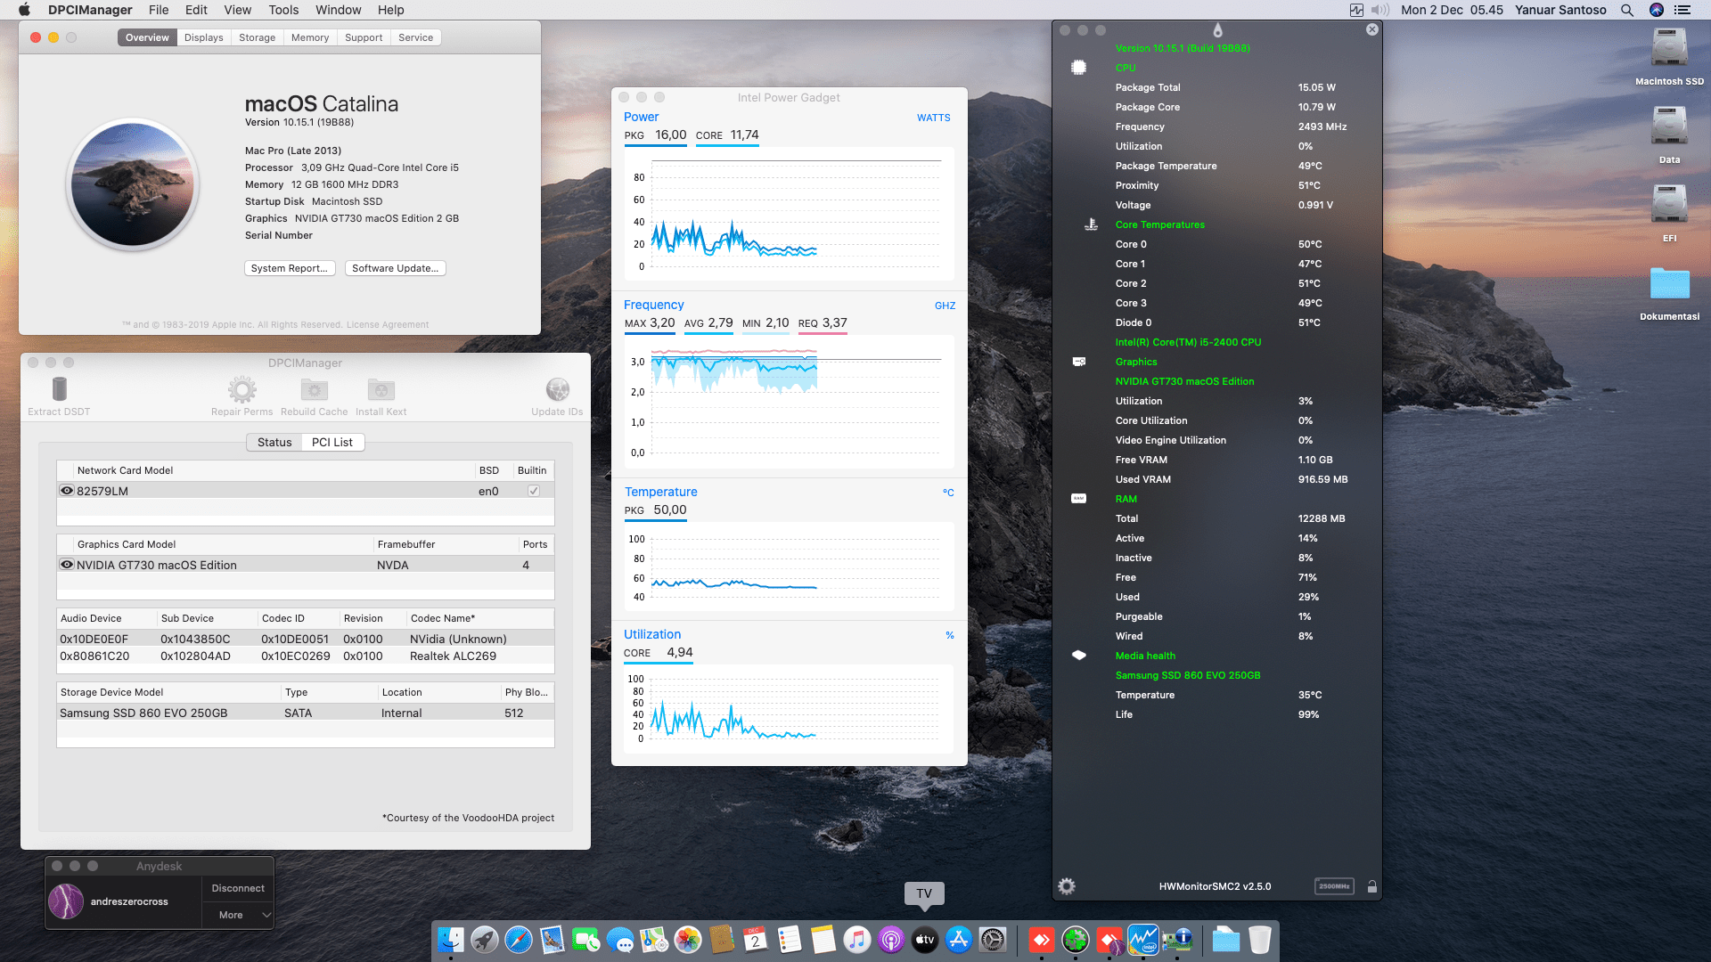The height and width of the screenshot is (962, 1711).
Task: Open the Tools menu in the menu bar
Action: [x=282, y=10]
